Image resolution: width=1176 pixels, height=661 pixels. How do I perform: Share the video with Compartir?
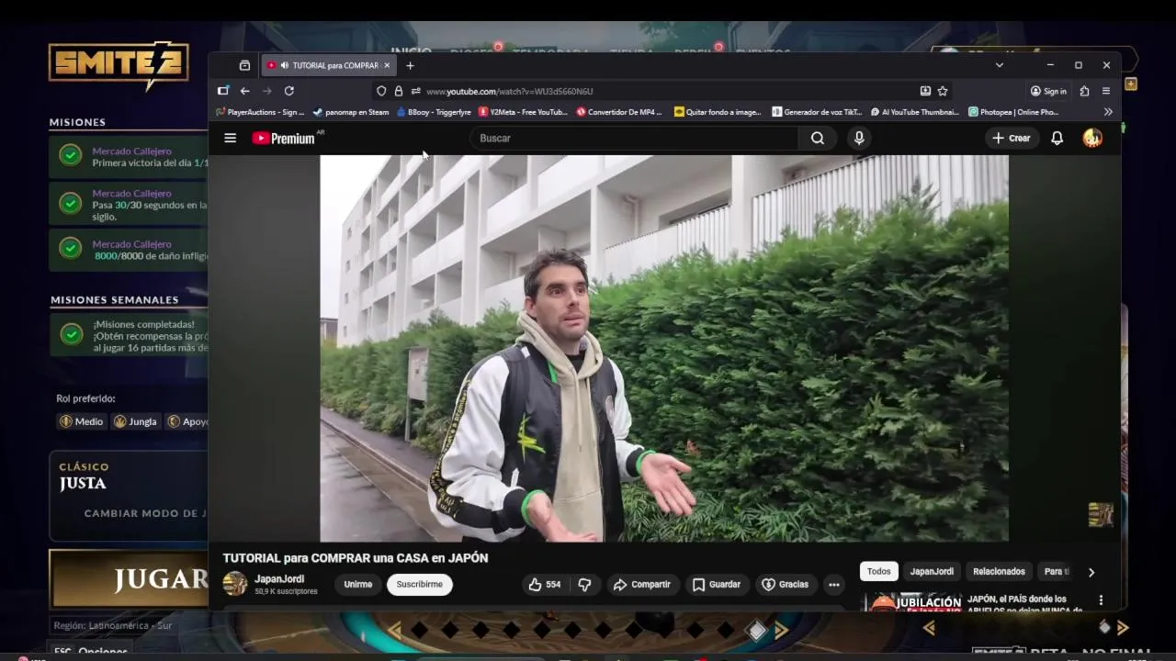(642, 584)
